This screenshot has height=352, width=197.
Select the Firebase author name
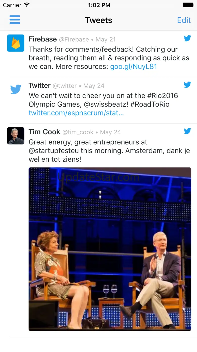coord(43,39)
